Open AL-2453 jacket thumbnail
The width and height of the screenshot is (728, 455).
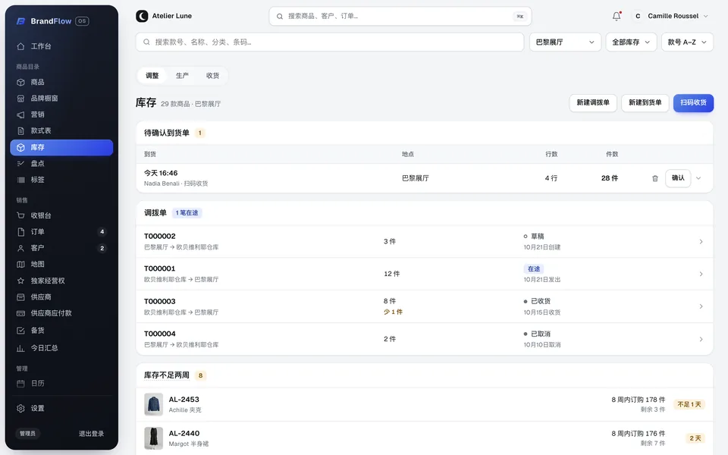click(x=154, y=404)
